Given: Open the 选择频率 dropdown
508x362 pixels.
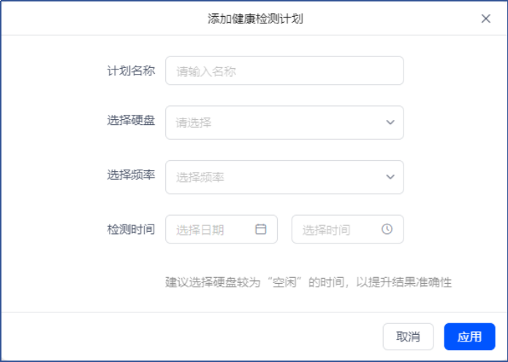Looking at the screenshot, I should (x=284, y=177).
